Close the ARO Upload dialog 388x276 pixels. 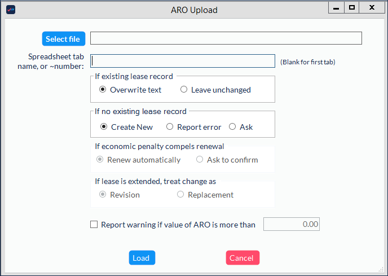click(x=372, y=8)
